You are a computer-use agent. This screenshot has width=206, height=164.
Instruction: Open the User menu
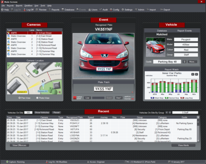point(36,6)
